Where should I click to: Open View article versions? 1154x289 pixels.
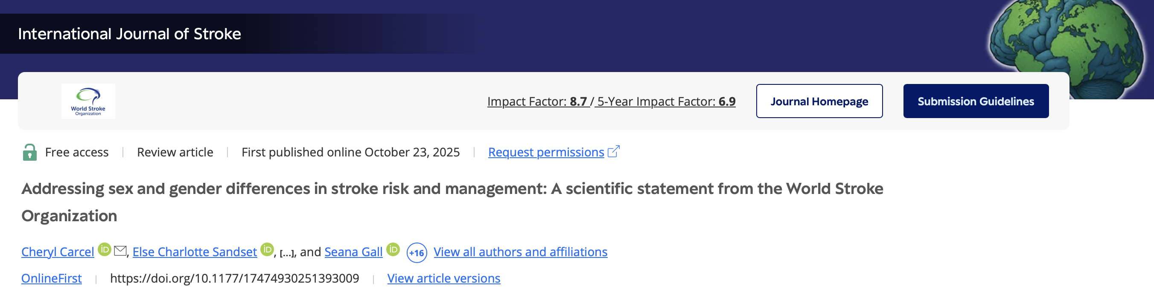point(443,278)
